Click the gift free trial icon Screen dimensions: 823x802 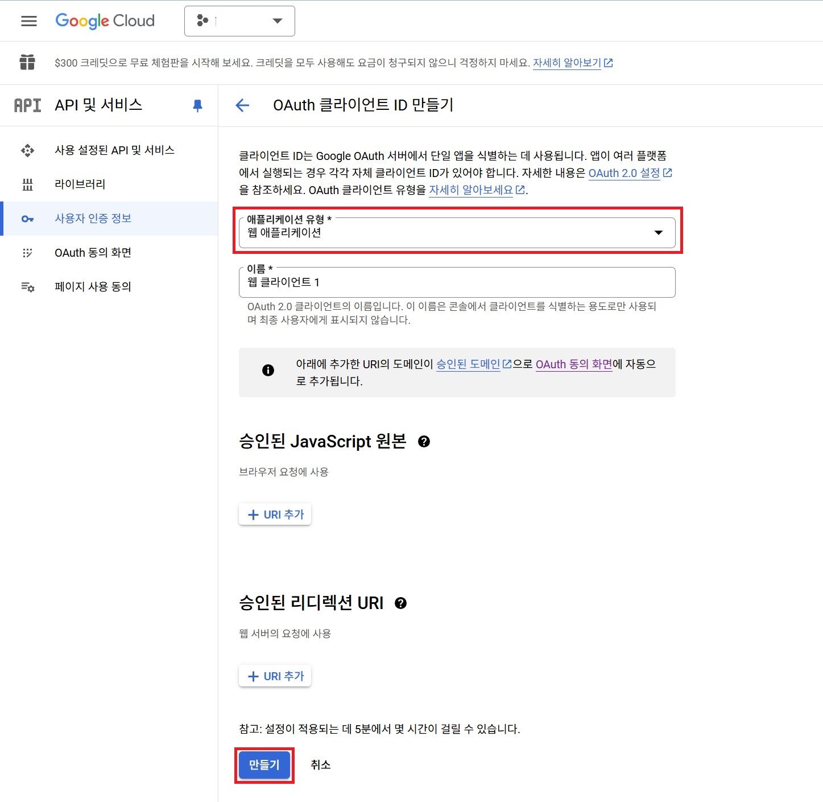[x=27, y=62]
